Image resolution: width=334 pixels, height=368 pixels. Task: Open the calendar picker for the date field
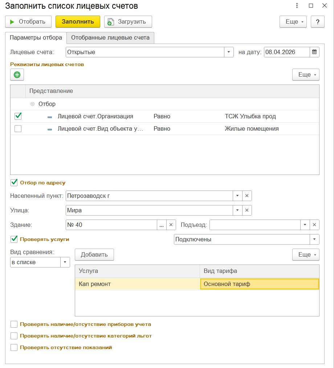[315, 52]
